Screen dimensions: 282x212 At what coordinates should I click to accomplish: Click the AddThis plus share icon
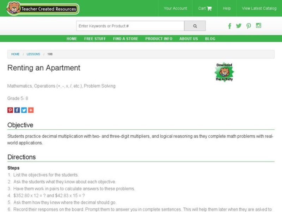pos(31,110)
